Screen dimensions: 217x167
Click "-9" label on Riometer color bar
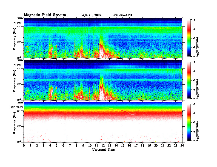[x=194, y=141]
